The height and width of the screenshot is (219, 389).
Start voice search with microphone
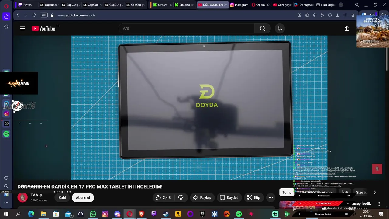point(280,28)
